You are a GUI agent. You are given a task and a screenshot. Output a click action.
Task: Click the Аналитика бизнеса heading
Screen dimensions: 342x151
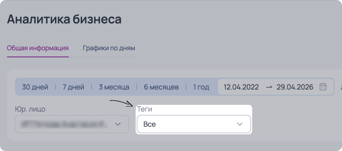(x=64, y=19)
